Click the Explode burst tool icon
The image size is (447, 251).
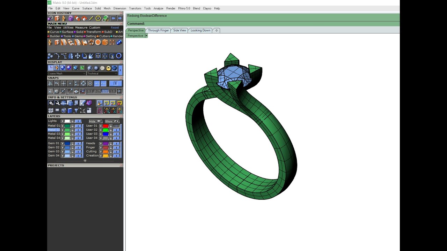pos(91,56)
